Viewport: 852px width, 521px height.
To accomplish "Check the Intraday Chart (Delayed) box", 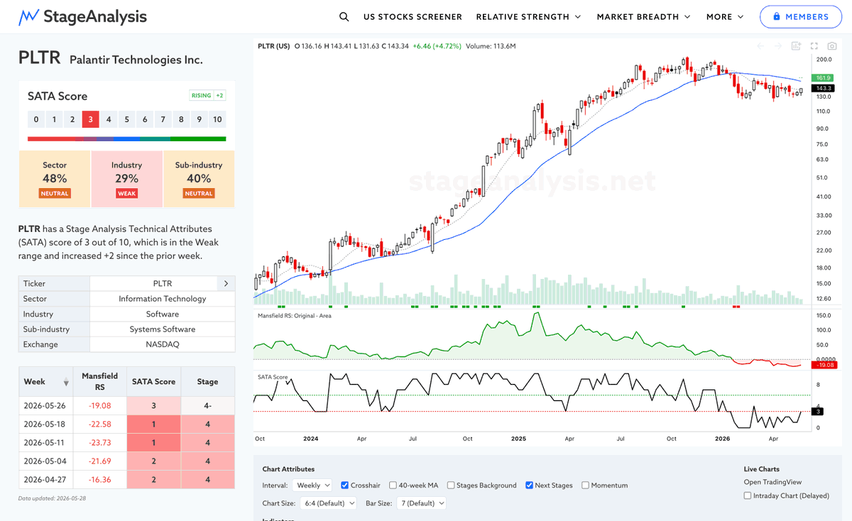I will pyautogui.click(x=748, y=495).
